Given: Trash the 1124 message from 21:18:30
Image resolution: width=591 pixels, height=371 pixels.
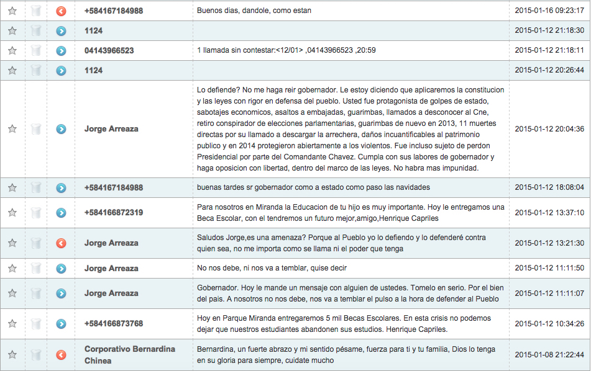Looking at the screenshot, I should pos(36,31).
